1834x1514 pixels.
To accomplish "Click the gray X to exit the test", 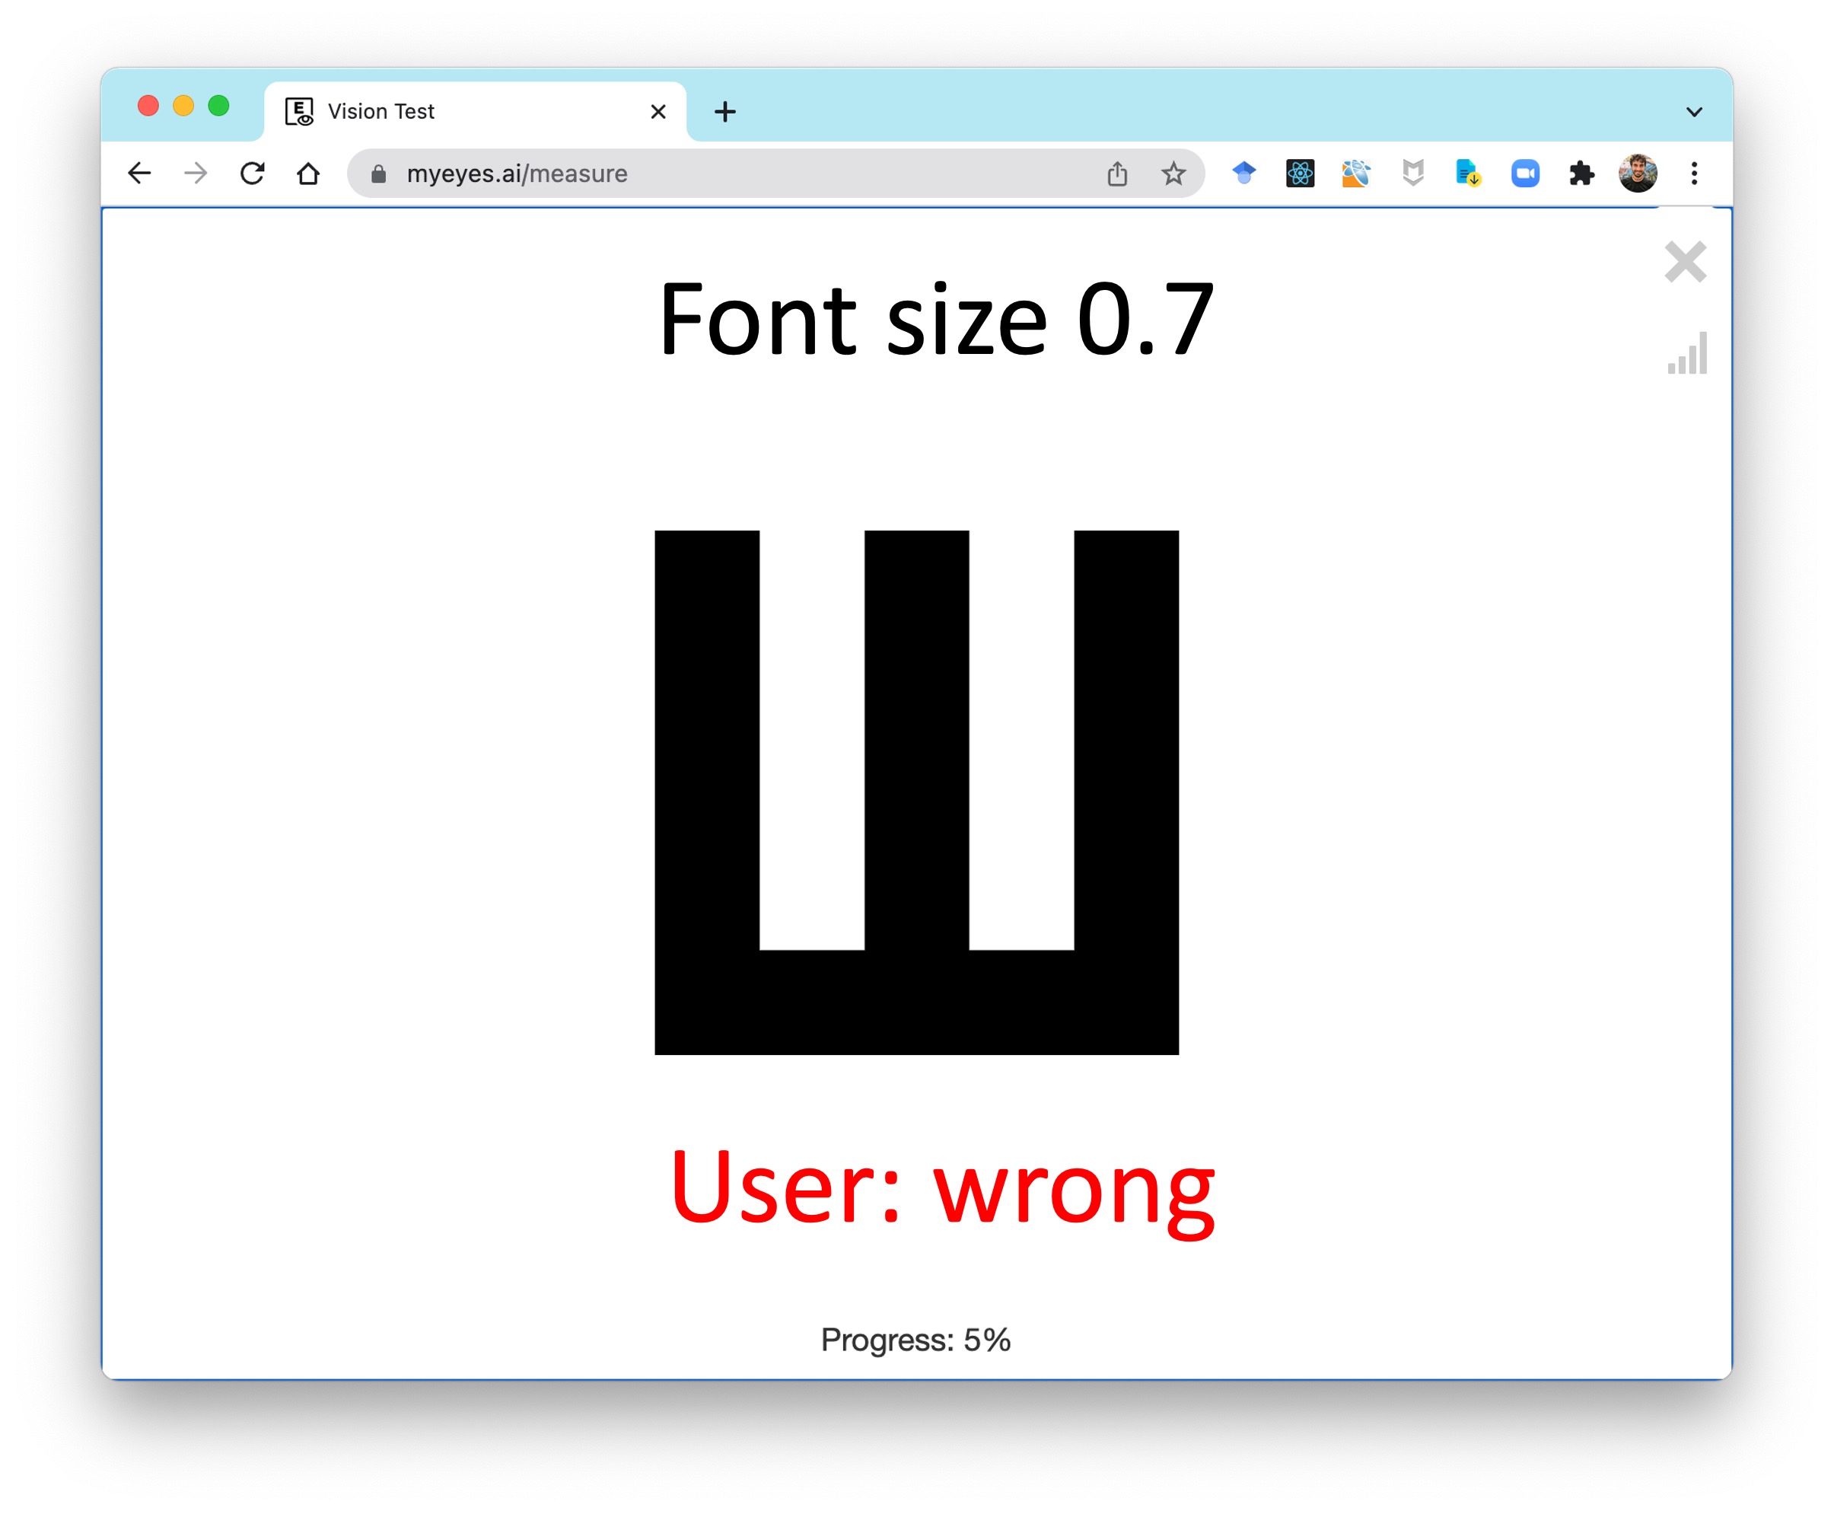I will pyautogui.click(x=1684, y=262).
